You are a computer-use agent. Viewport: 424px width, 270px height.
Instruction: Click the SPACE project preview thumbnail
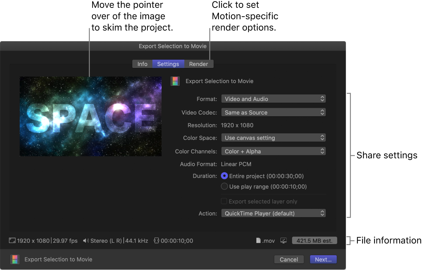point(90,116)
